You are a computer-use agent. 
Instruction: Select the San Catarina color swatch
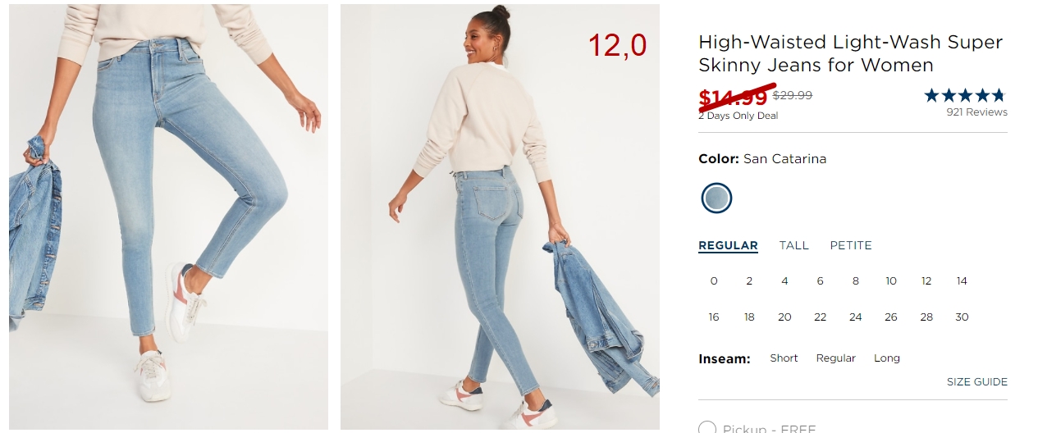[x=716, y=198]
